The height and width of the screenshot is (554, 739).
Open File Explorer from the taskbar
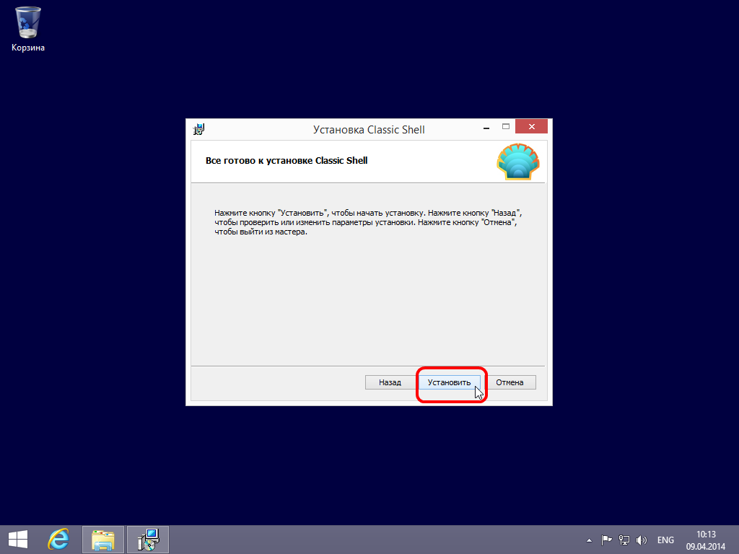pyautogui.click(x=102, y=540)
